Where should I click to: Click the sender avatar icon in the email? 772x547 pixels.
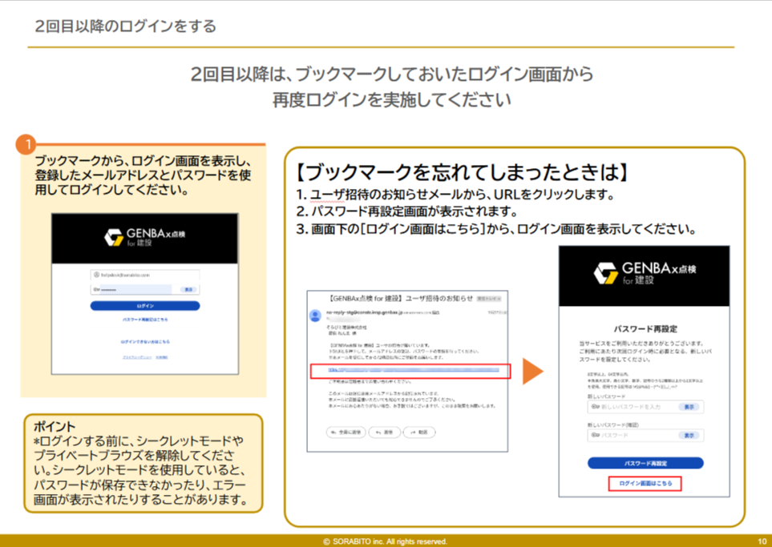click(315, 316)
